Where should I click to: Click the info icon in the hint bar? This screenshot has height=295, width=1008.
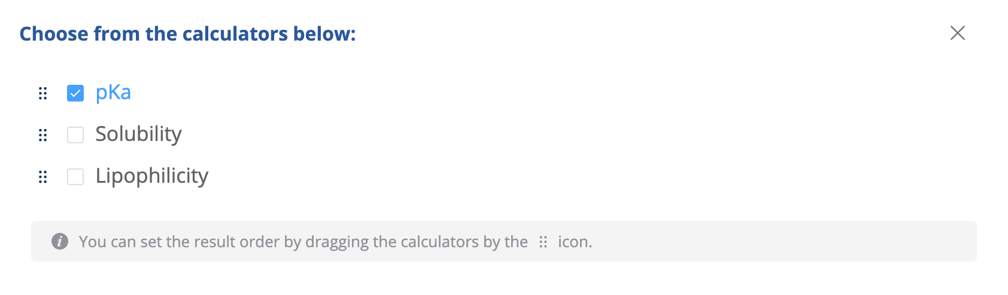(60, 241)
